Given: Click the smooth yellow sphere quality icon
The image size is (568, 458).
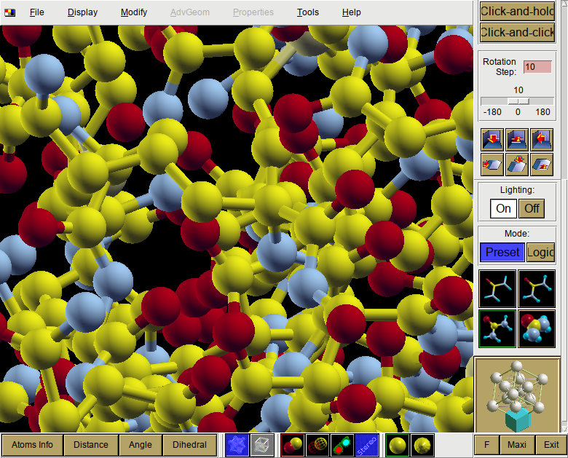Looking at the screenshot, I should coord(398,445).
